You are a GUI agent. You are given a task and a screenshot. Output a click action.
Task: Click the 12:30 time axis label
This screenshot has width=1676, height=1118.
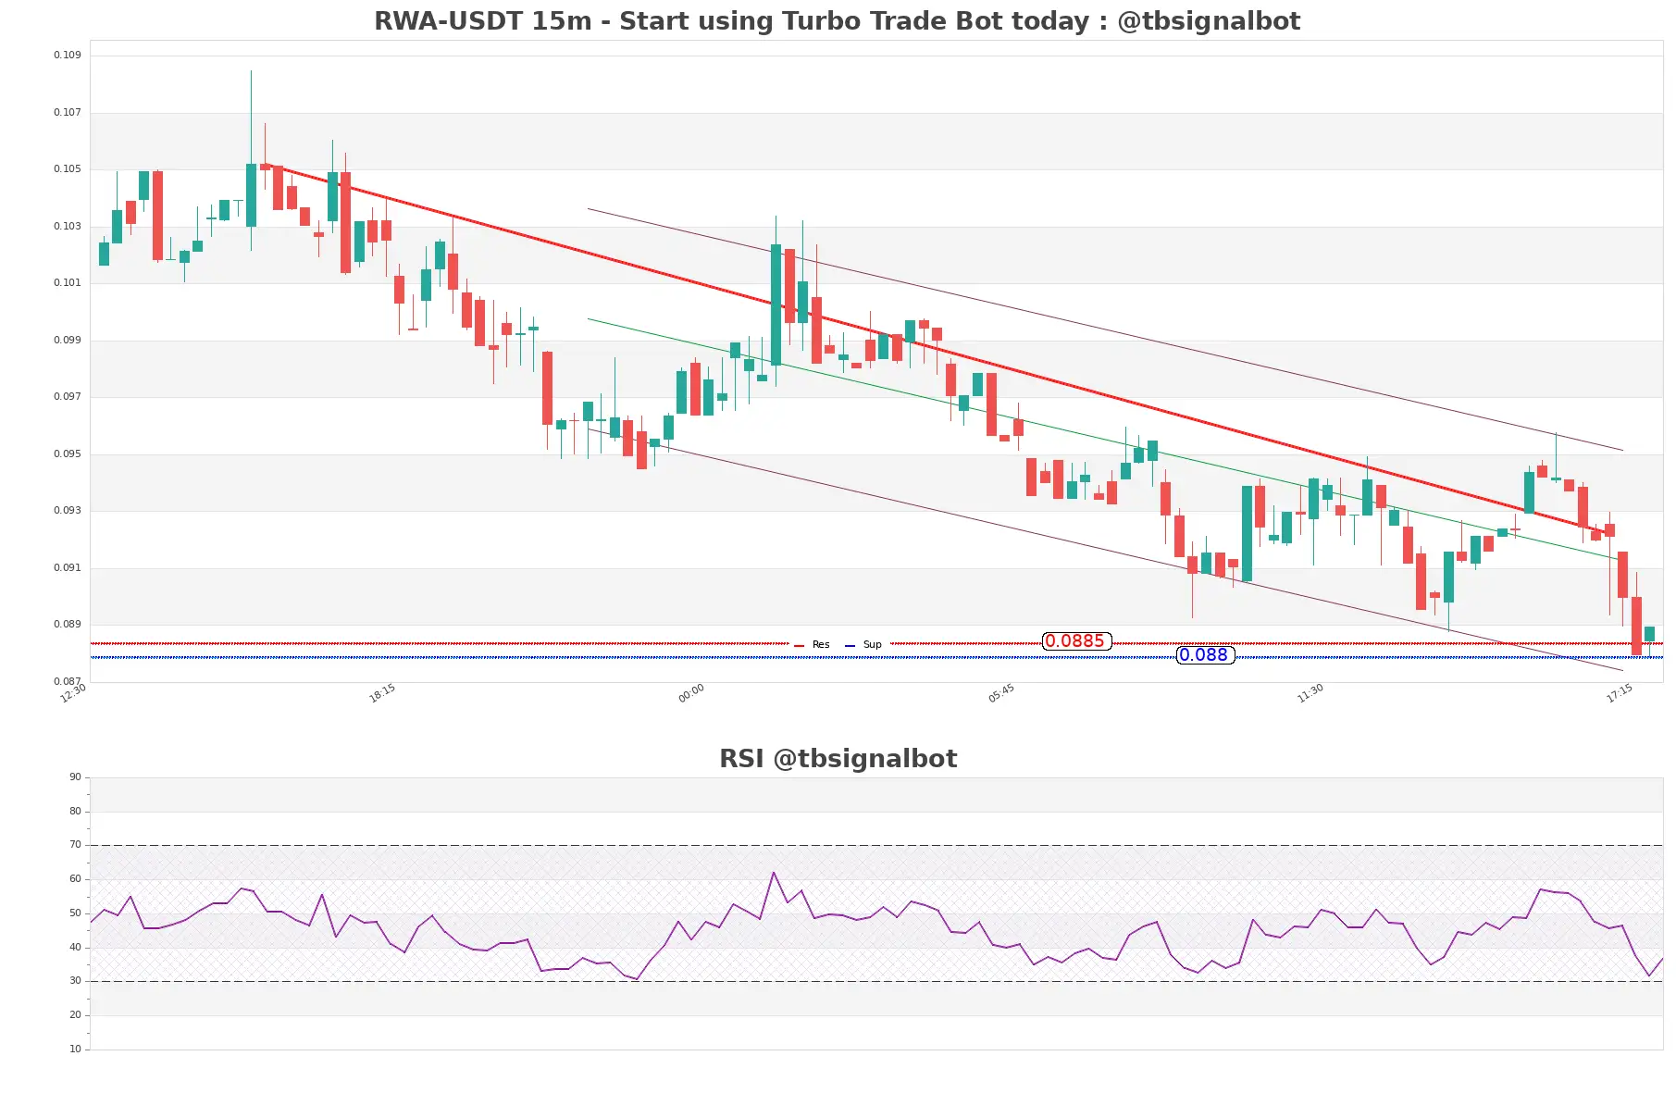point(73,693)
